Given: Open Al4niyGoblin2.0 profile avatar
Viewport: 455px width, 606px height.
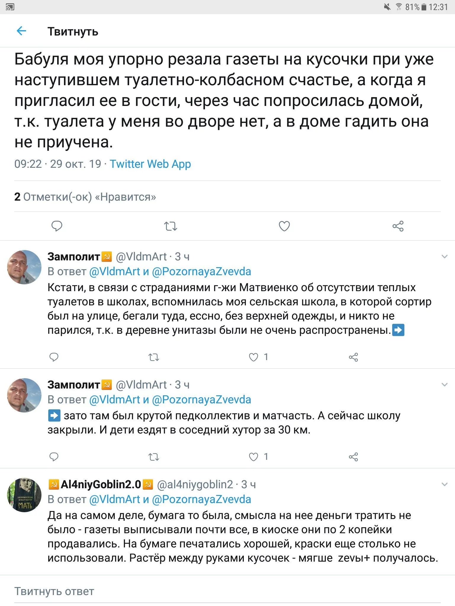Looking at the screenshot, I should coord(24,495).
